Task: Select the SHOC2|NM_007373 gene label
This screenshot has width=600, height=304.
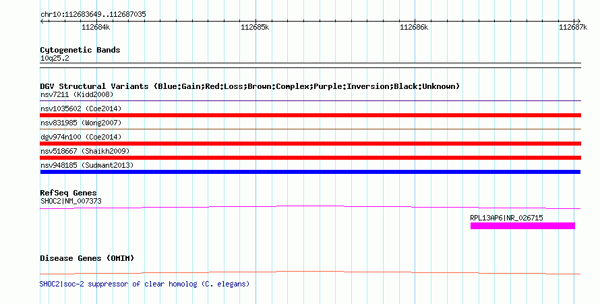Action: pos(71,201)
